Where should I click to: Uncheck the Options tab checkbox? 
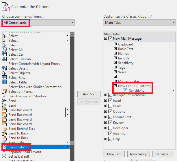point(110,112)
